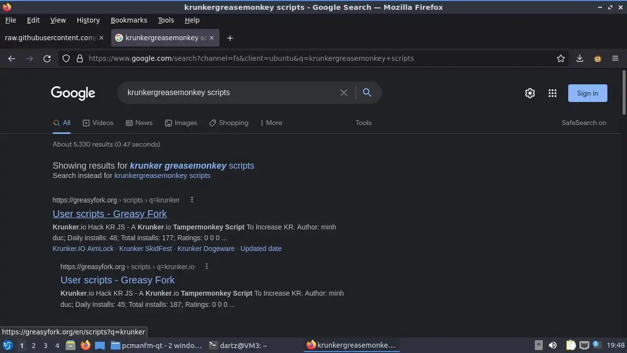The width and height of the screenshot is (627, 353).
Task: Submit search with magnifier icon
Action: click(367, 92)
